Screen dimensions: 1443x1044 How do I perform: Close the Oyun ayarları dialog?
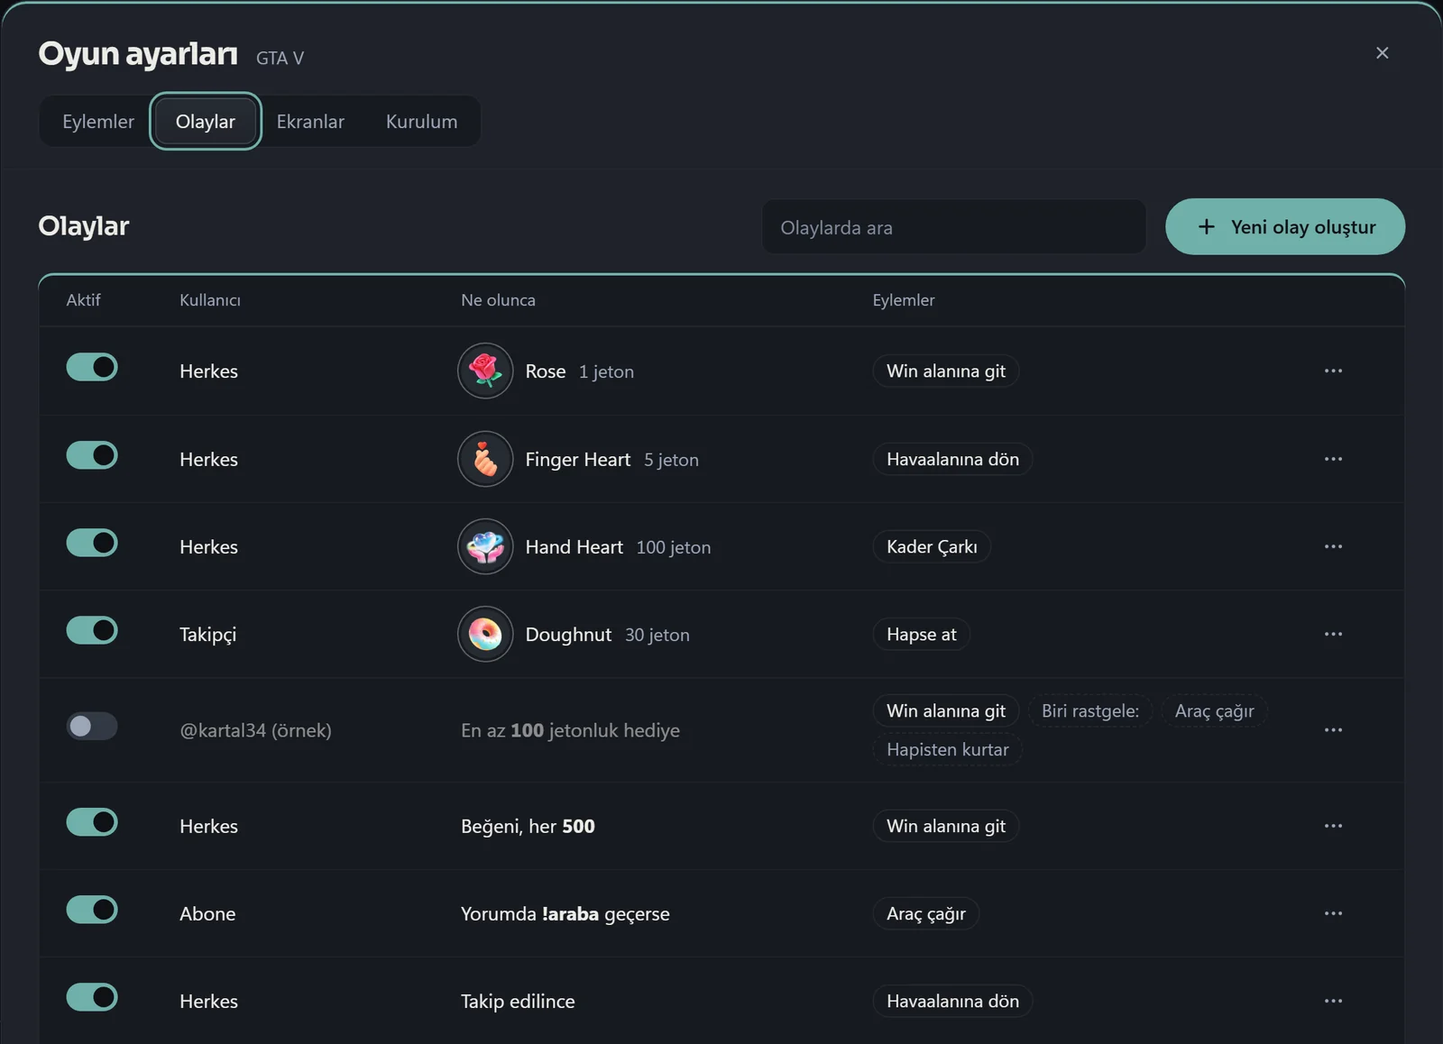point(1382,53)
